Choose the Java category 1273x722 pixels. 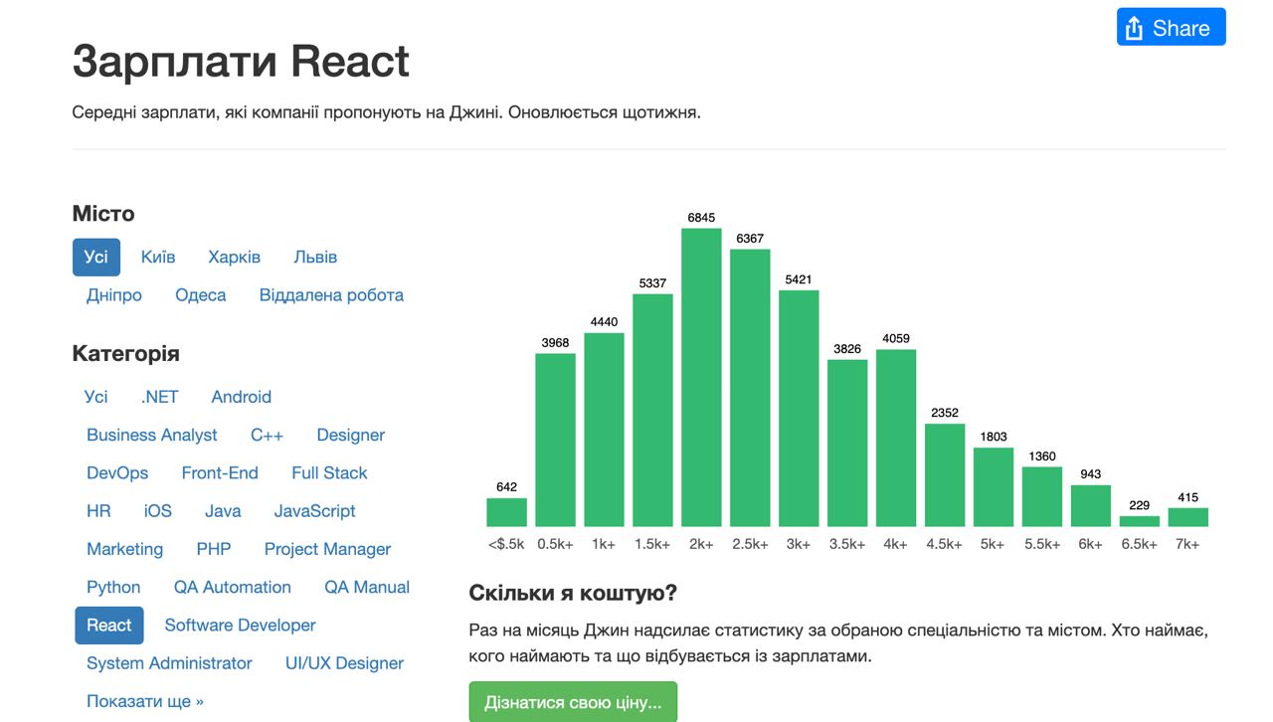tap(223, 511)
